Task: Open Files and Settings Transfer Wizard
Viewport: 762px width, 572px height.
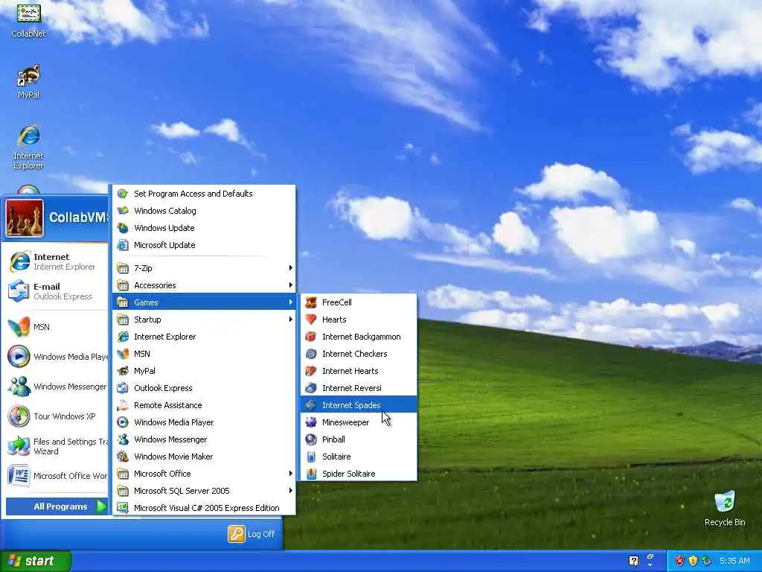Action: pyautogui.click(x=55, y=446)
